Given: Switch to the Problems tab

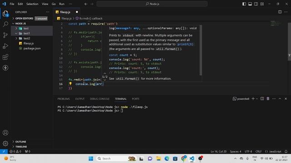Looking at the screenshot, I should tap(64, 99).
